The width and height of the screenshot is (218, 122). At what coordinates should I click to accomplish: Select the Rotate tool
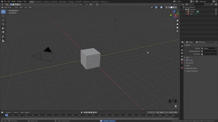click(x=3, y=24)
